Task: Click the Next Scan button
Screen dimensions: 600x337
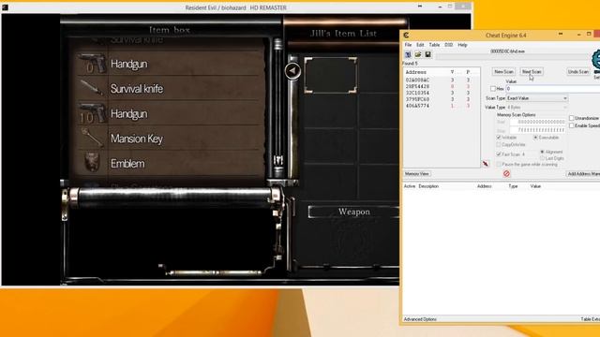Action: (532, 72)
